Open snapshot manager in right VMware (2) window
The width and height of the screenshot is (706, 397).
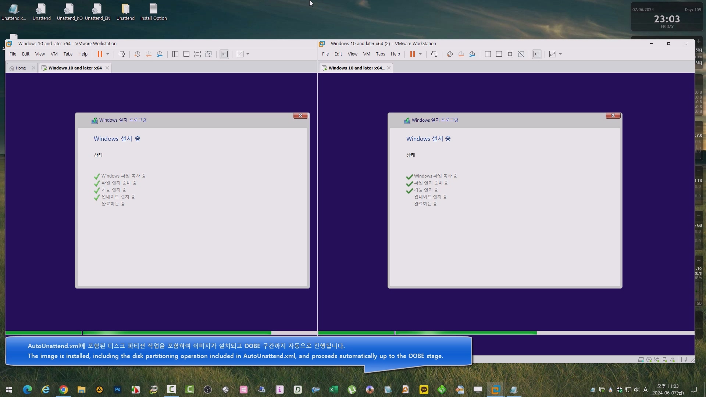(472, 54)
